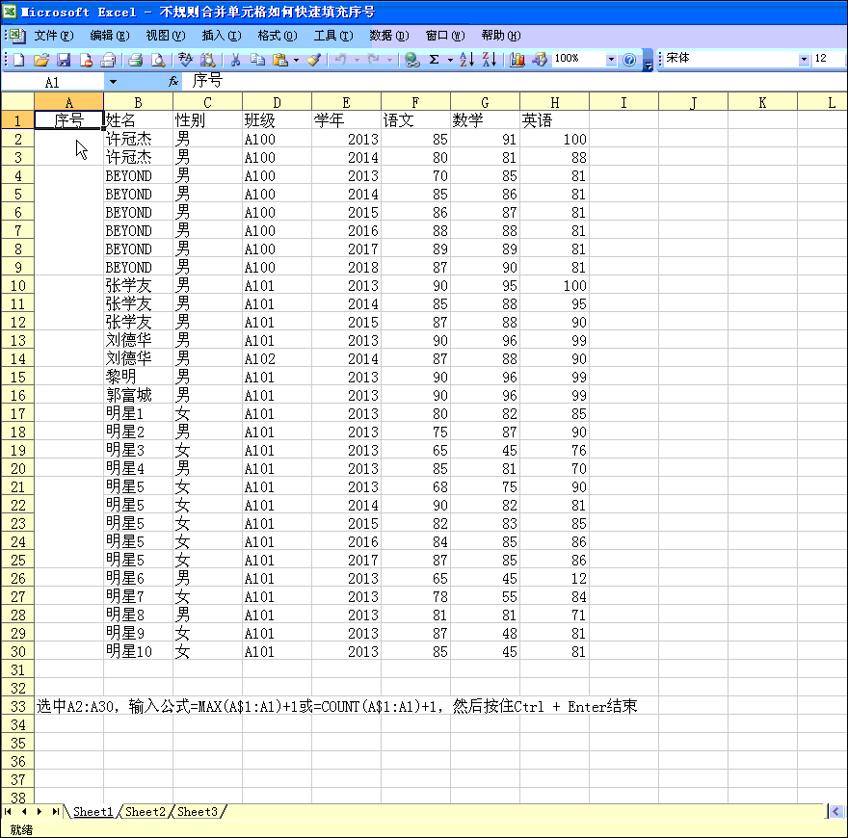This screenshot has height=838, width=848.
Task: Click the Format Painter brush icon
Action: pos(313,60)
